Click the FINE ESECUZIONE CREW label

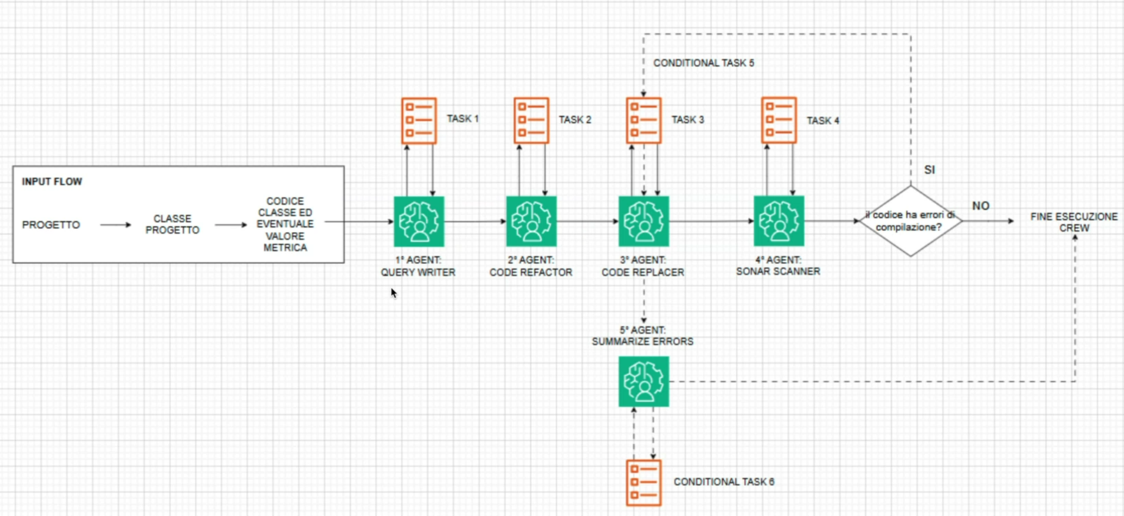1074,222
